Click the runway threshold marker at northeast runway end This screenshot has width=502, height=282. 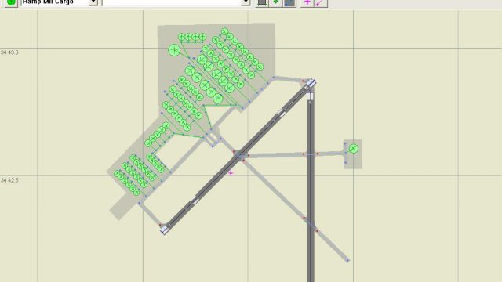311,84
